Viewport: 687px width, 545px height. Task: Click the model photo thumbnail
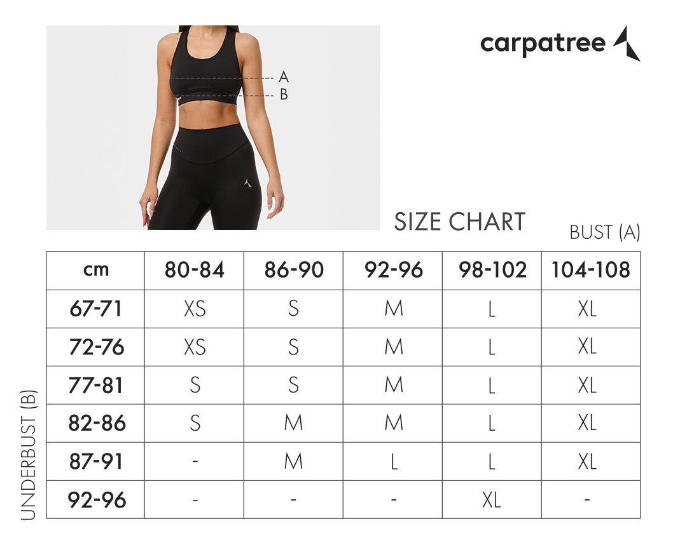tap(212, 127)
